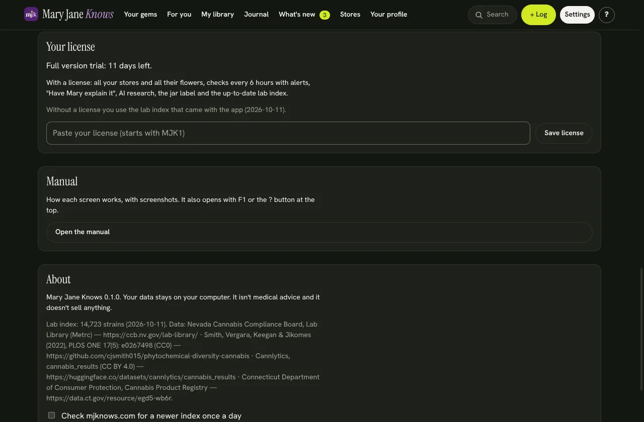Navigate to Stores

click(350, 15)
